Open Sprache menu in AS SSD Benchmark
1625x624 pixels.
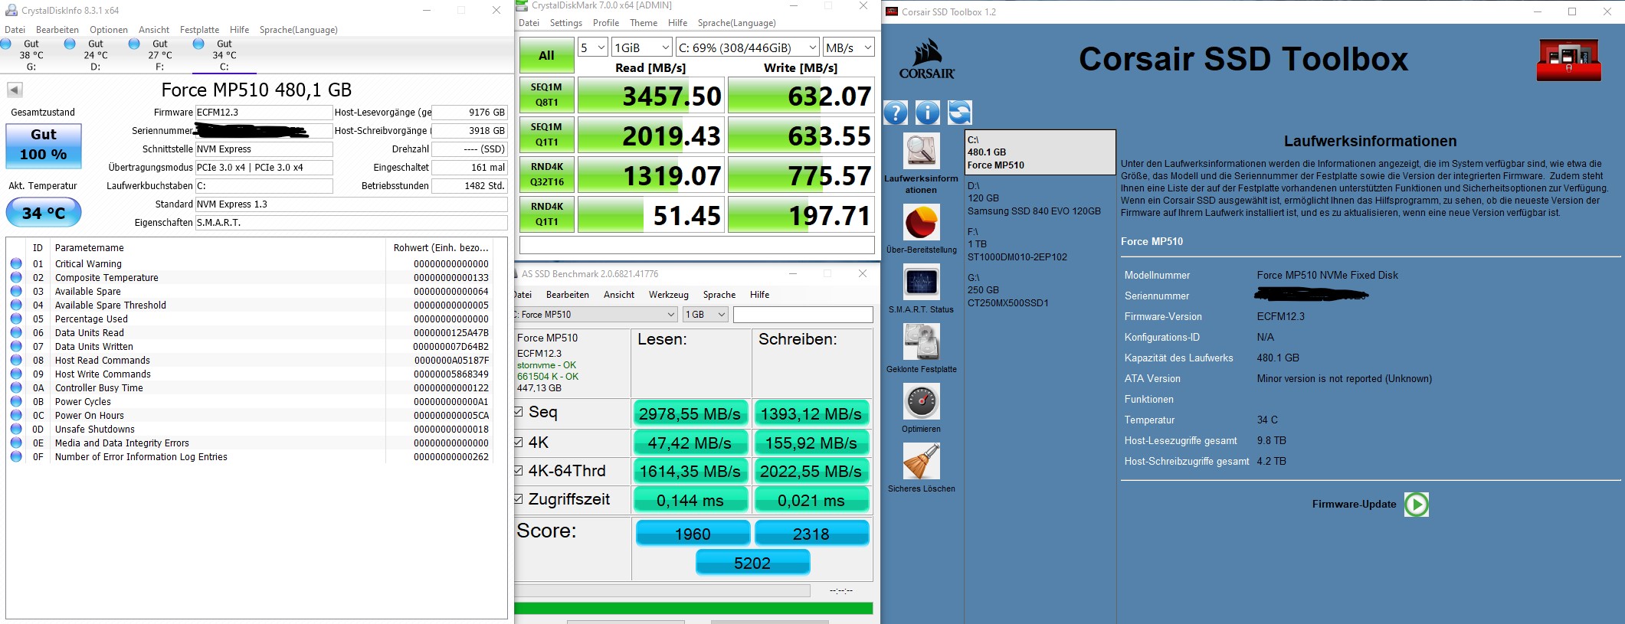[x=719, y=295]
